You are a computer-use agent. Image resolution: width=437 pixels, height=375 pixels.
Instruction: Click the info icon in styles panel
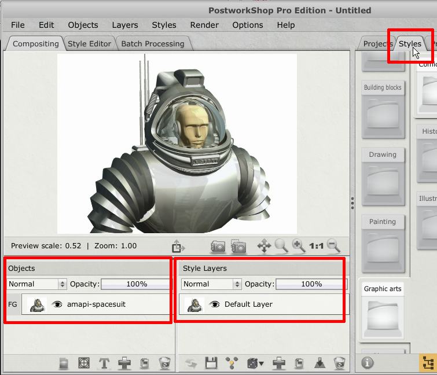[x=368, y=363]
